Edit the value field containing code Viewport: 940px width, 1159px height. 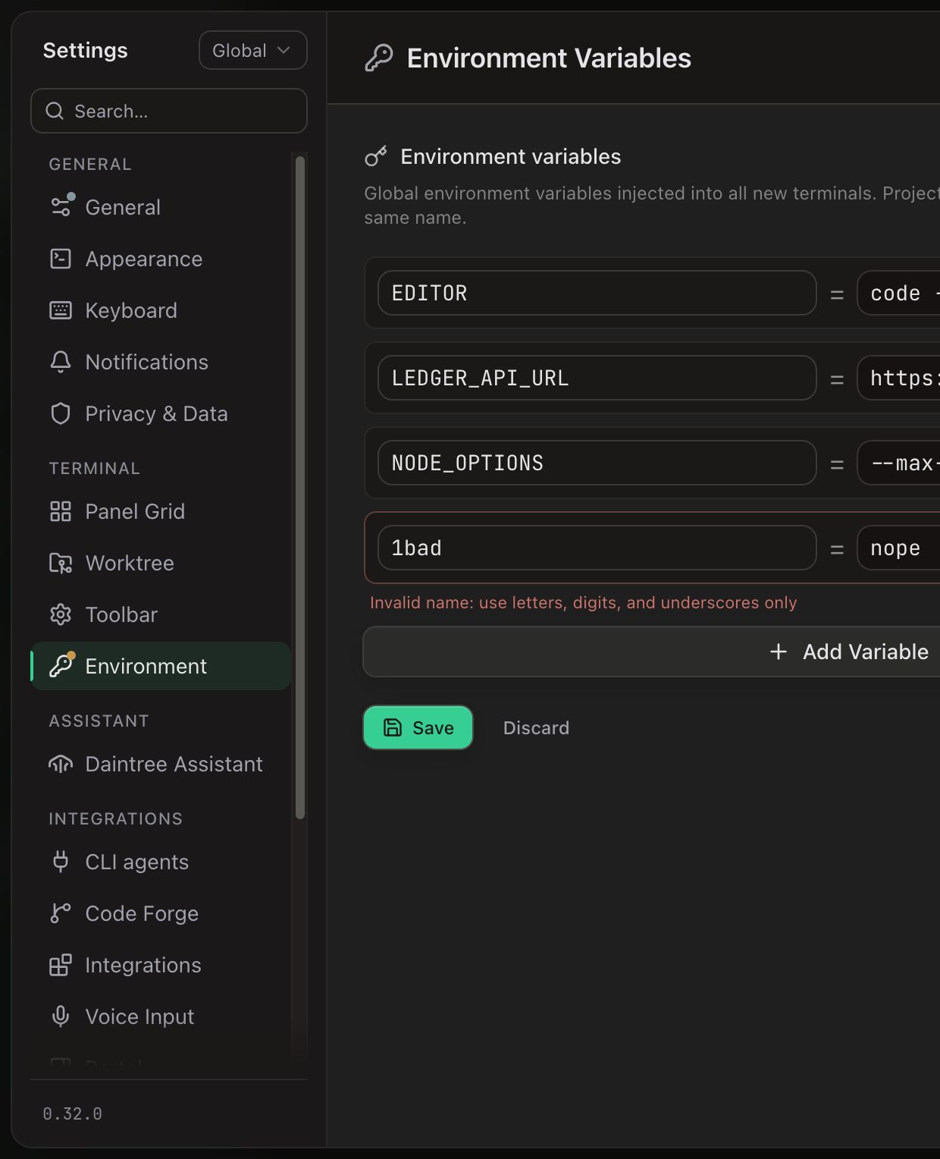pos(899,293)
